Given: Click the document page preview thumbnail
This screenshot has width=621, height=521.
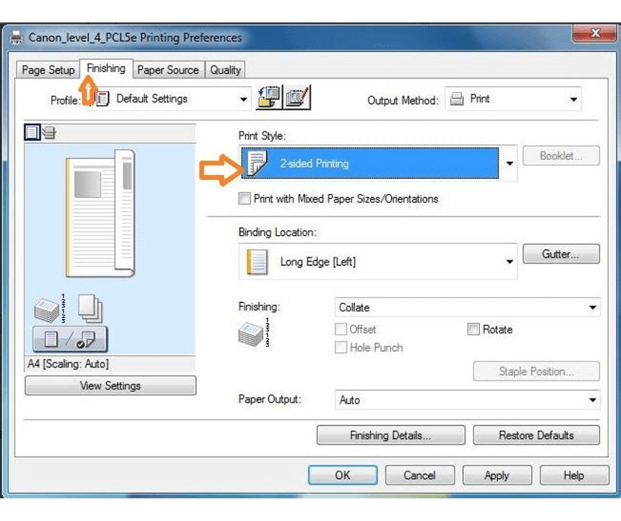Looking at the screenshot, I should click(x=99, y=212).
